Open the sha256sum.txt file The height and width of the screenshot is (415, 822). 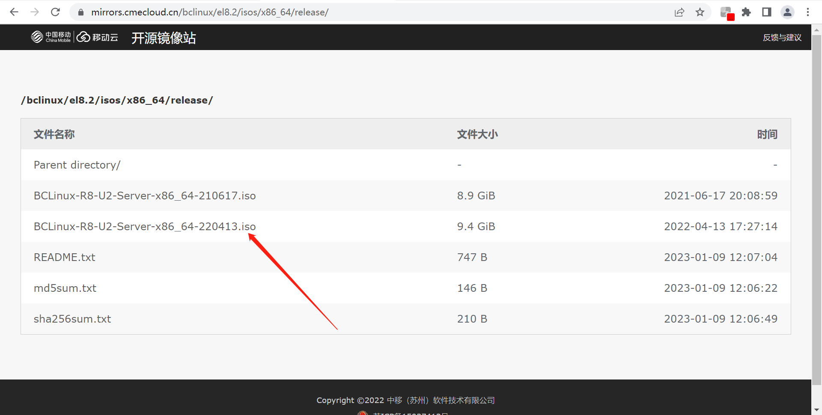click(x=72, y=319)
